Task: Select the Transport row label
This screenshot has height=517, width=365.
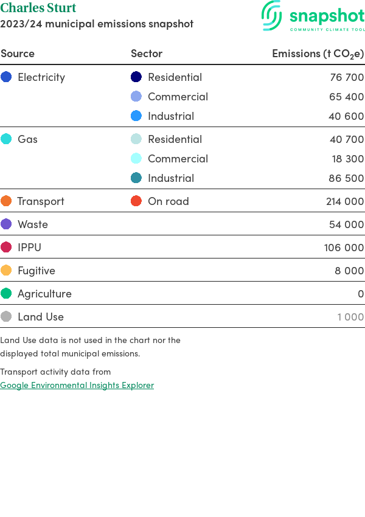Action: (41, 201)
